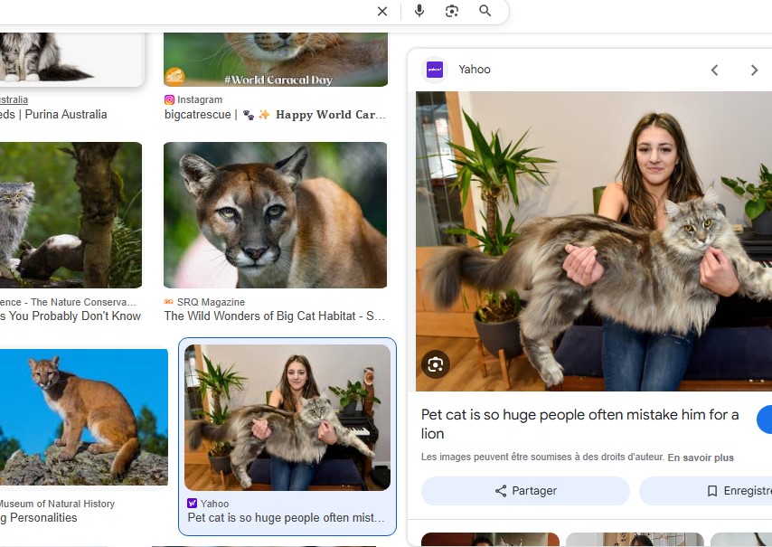Click the SRQ Magazine favicon

(169, 302)
